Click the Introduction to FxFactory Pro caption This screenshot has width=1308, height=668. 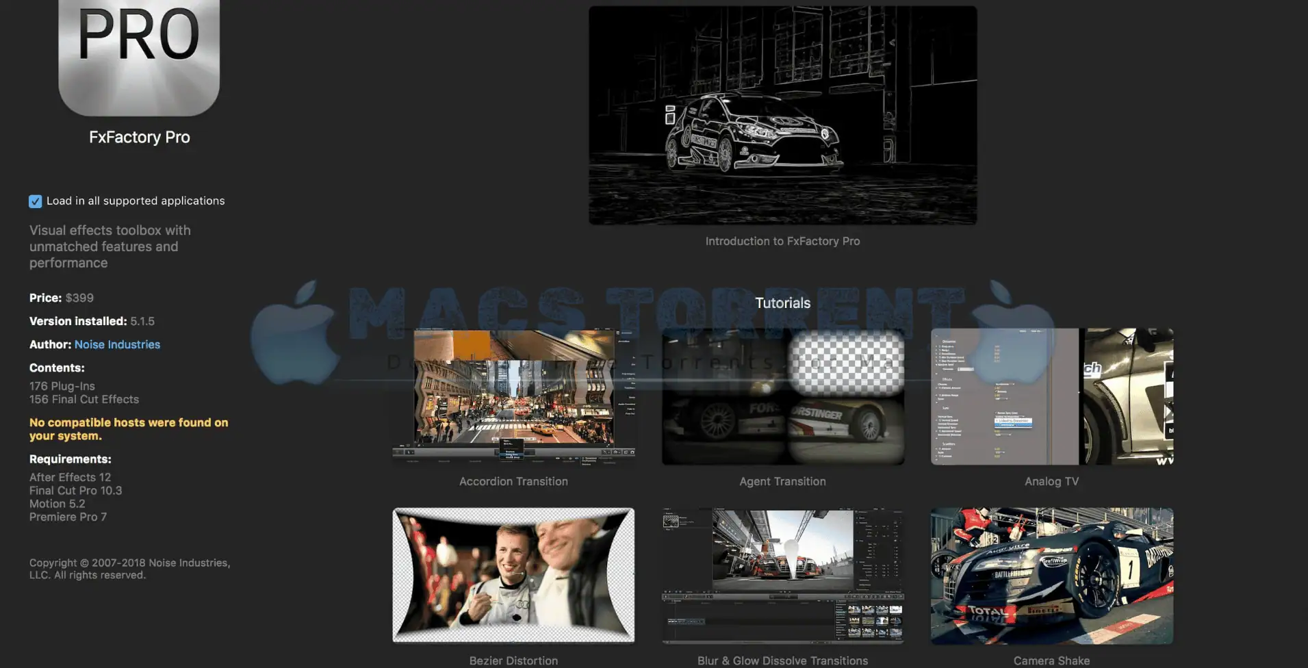point(782,241)
